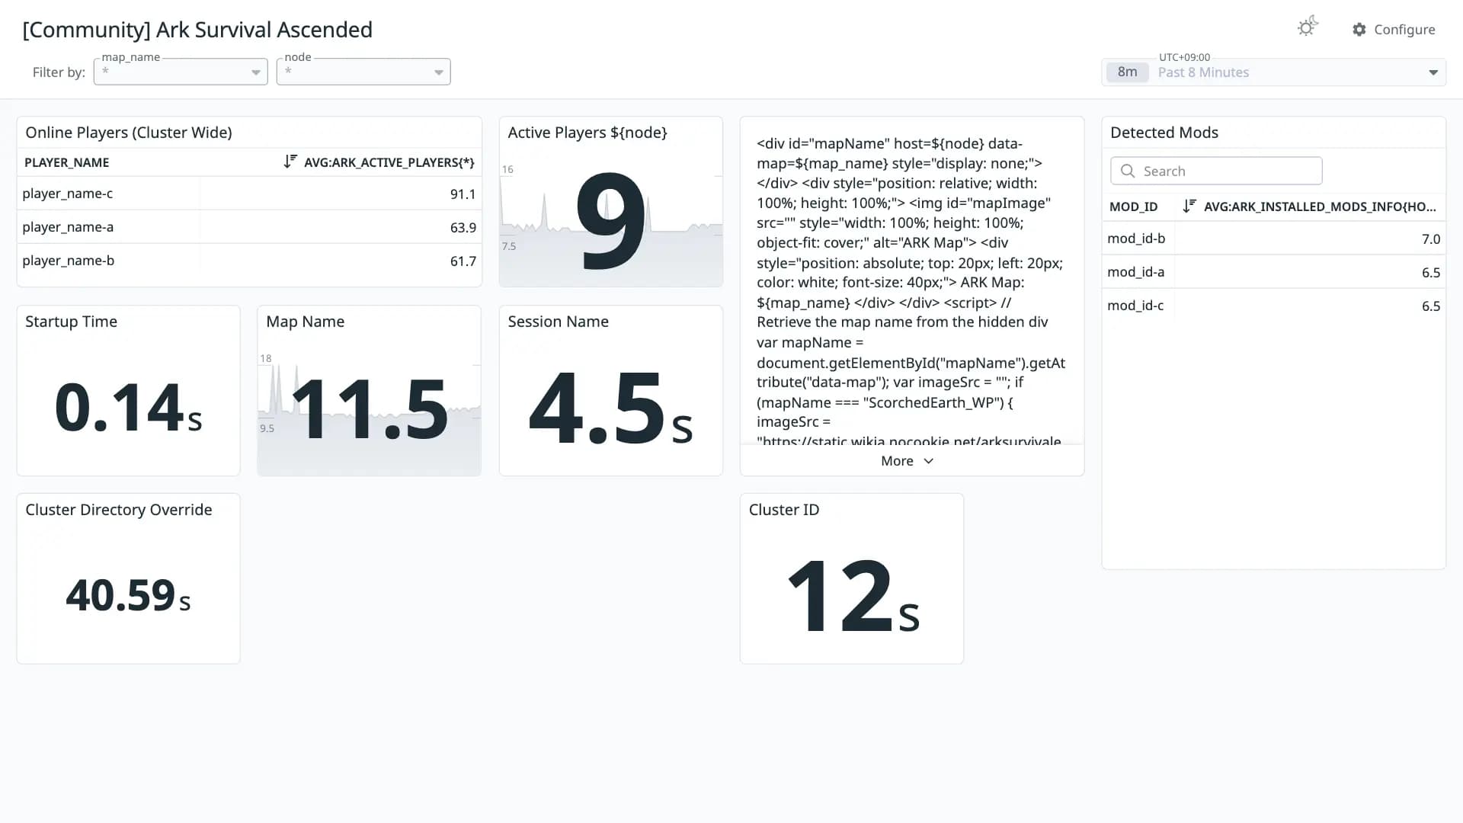
Task: Sort by PLAYER_NAME column header
Action: tap(66, 162)
